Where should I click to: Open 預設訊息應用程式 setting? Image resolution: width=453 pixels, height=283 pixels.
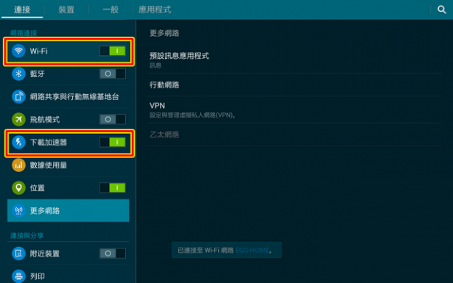point(295,60)
